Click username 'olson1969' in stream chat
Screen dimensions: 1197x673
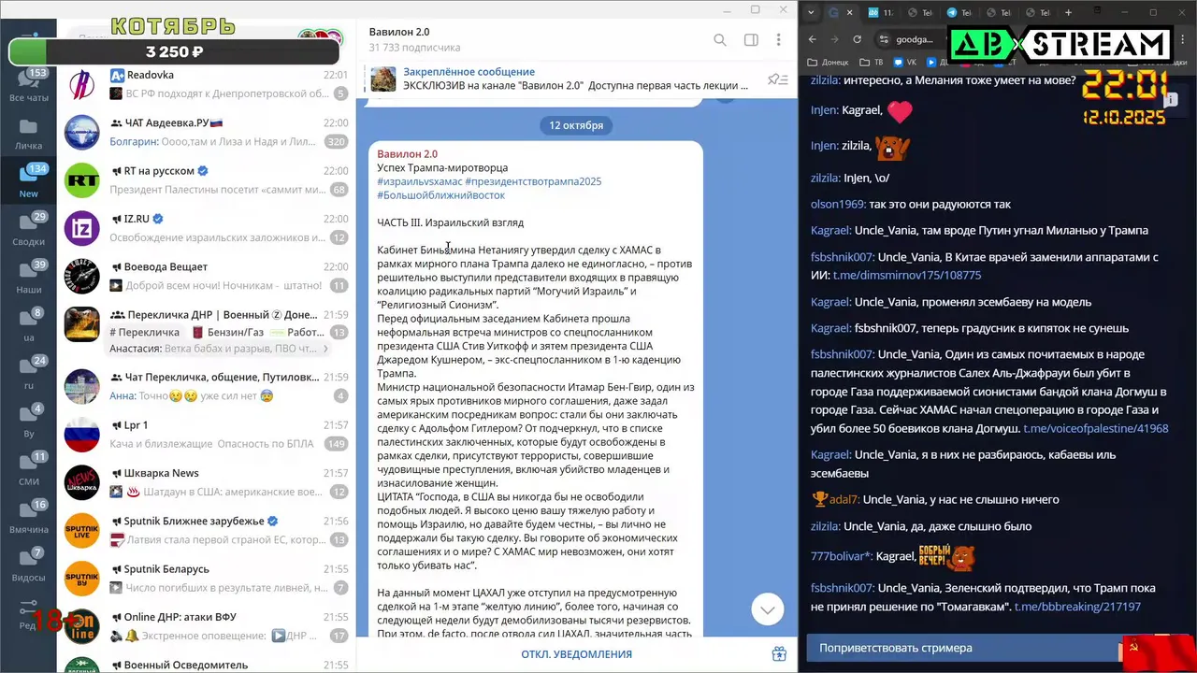(x=837, y=204)
